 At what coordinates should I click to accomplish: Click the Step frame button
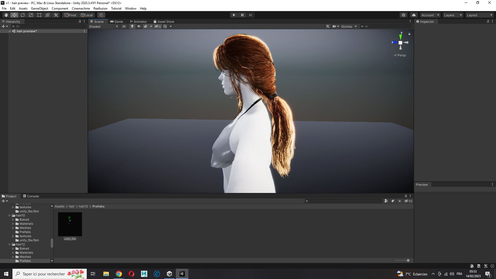(250, 15)
